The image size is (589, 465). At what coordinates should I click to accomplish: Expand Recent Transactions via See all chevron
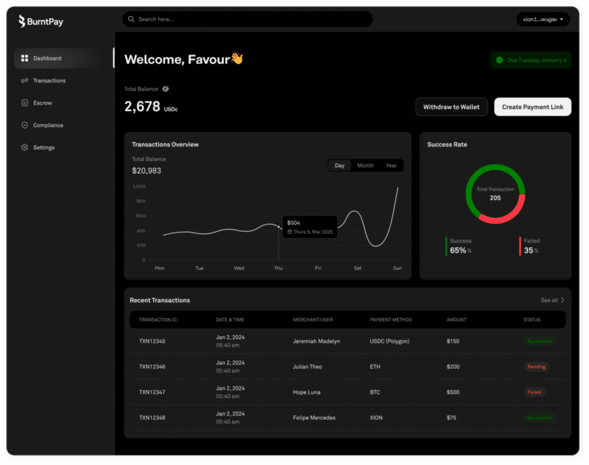click(x=562, y=300)
